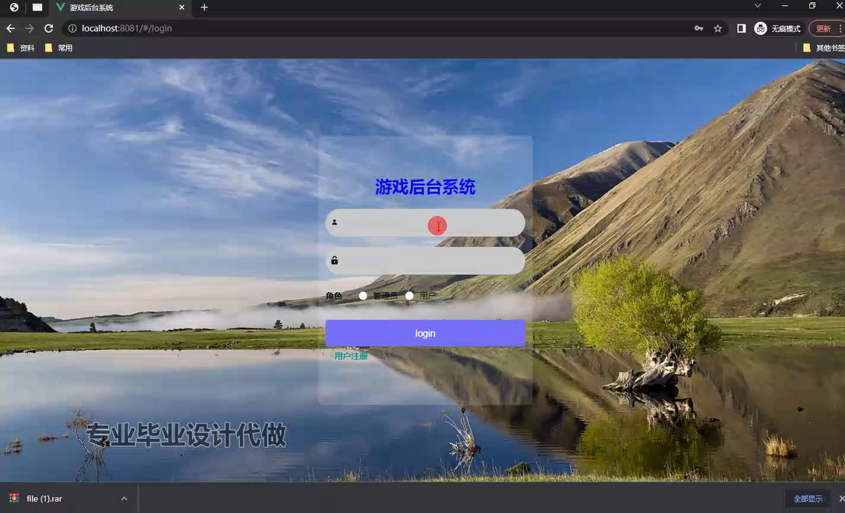Image resolution: width=845 pixels, height=513 pixels.
Task: Toggle the browser side panel icon
Action: click(741, 28)
